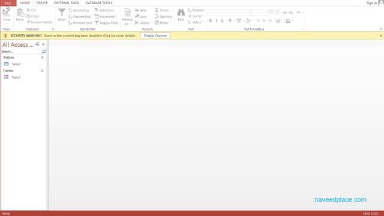Click Remove Sort
The height and width of the screenshot is (216, 384).
[x=80, y=23]
